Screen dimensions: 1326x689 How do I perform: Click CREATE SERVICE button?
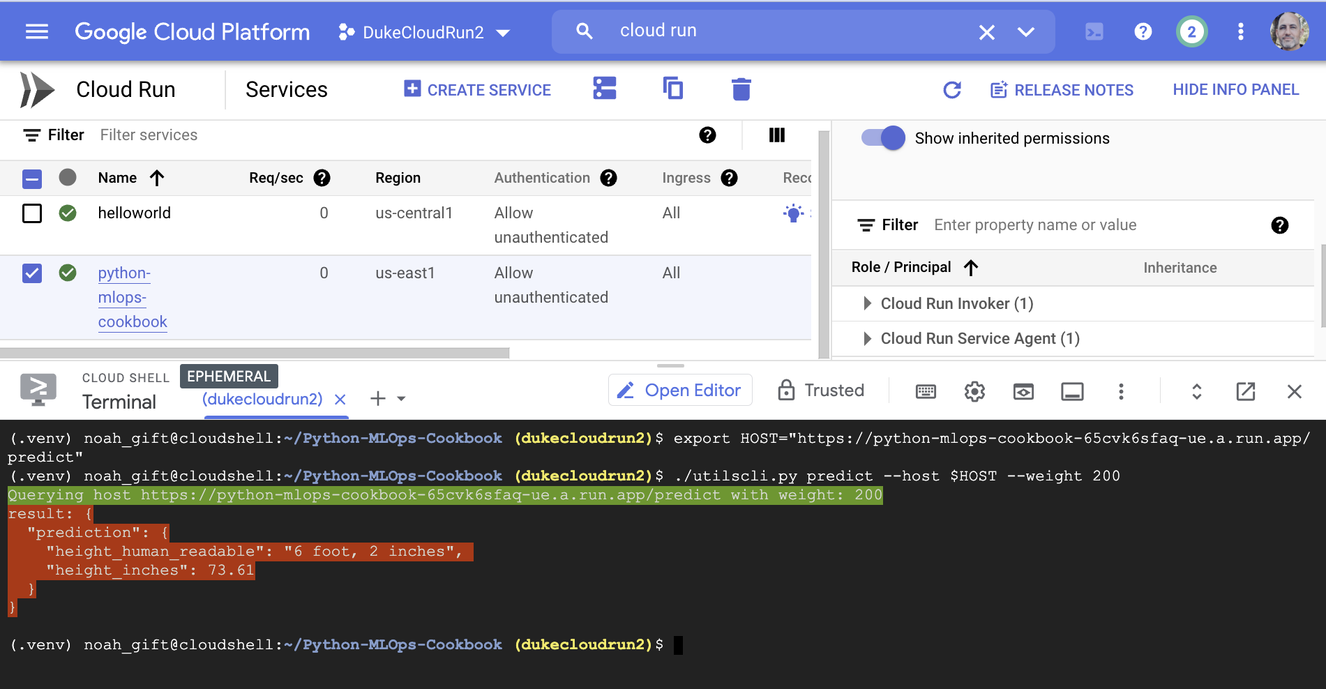477,90
